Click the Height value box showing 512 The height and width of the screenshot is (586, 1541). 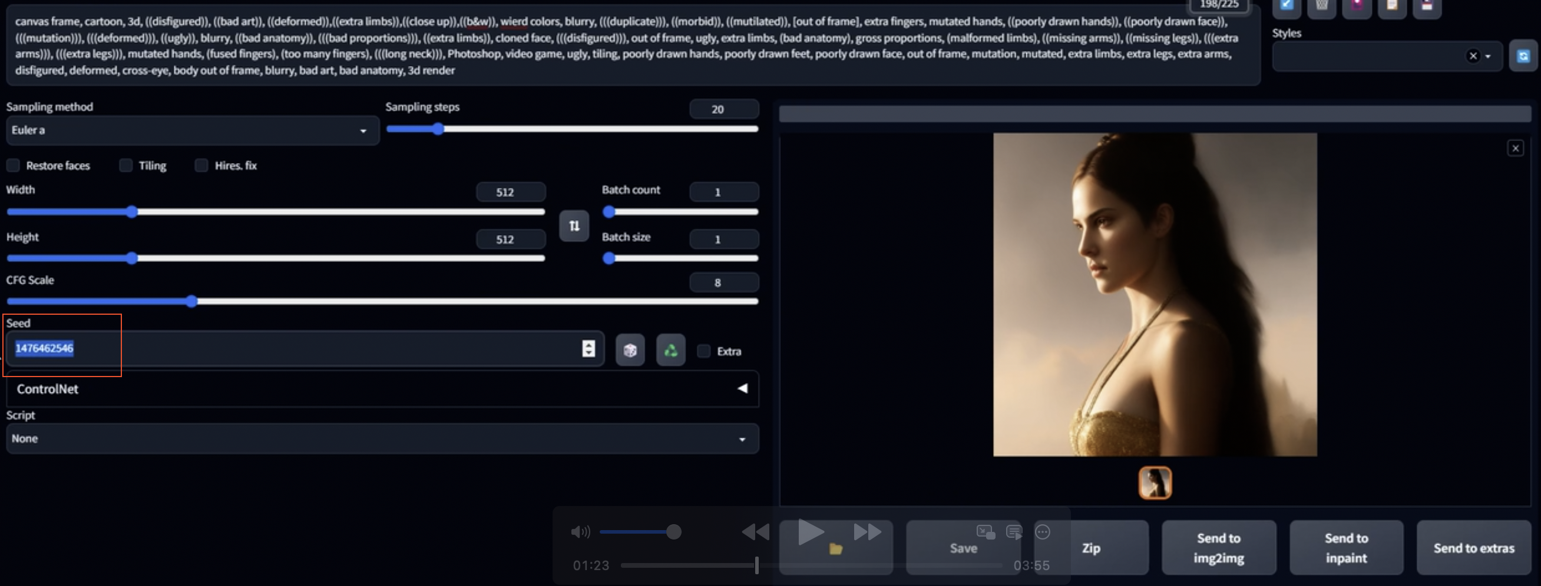511,239
